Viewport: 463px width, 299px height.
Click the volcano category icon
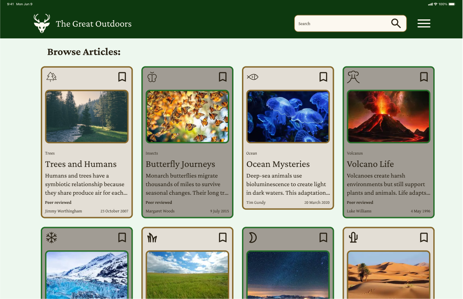click(x=353, y=77)
